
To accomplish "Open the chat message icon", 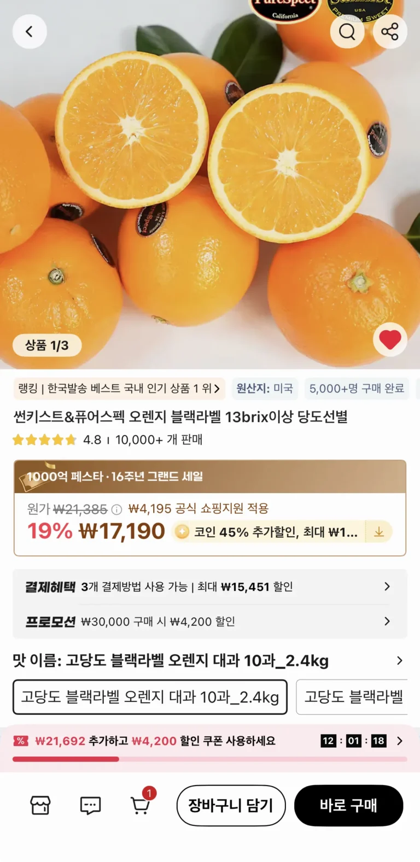I will (x=90, y=805).
